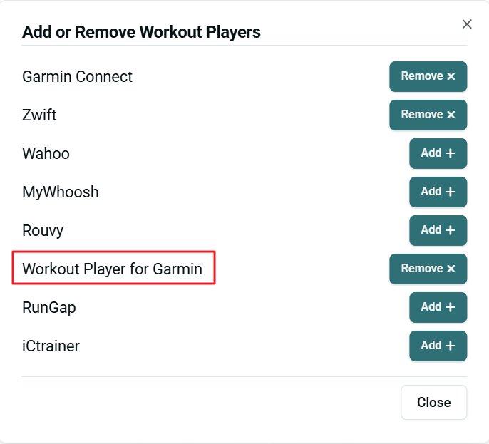489x444 pixels.
Task: Click the plus icon on iCtrainer's Add button
Action: pos(450,346)
